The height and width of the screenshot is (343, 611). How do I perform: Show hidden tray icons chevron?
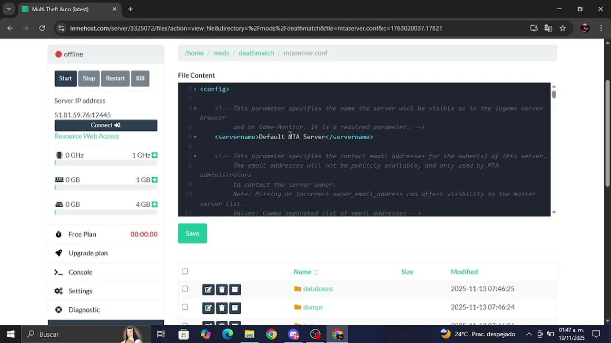(529, 334)
